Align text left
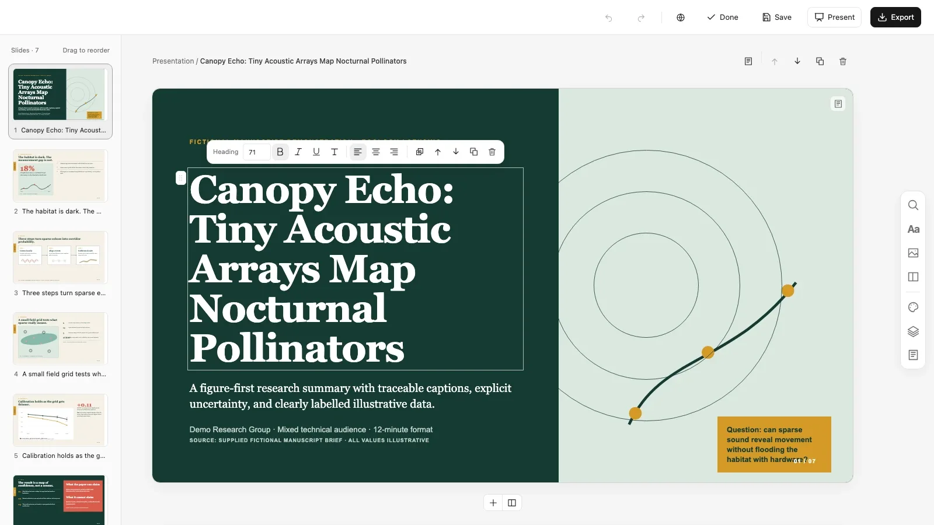 pyautogui.click(x=358, y=152)
